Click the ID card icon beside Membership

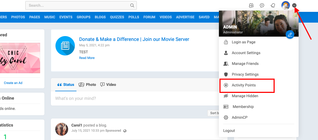[226, 107]
